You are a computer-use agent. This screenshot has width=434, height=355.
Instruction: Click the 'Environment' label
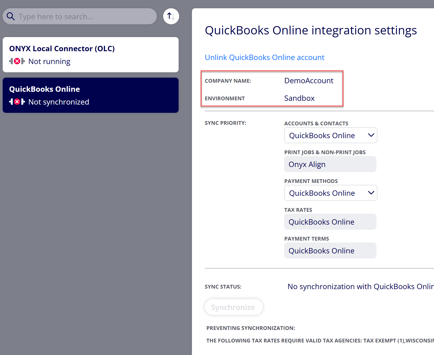[x=225, y=98]
